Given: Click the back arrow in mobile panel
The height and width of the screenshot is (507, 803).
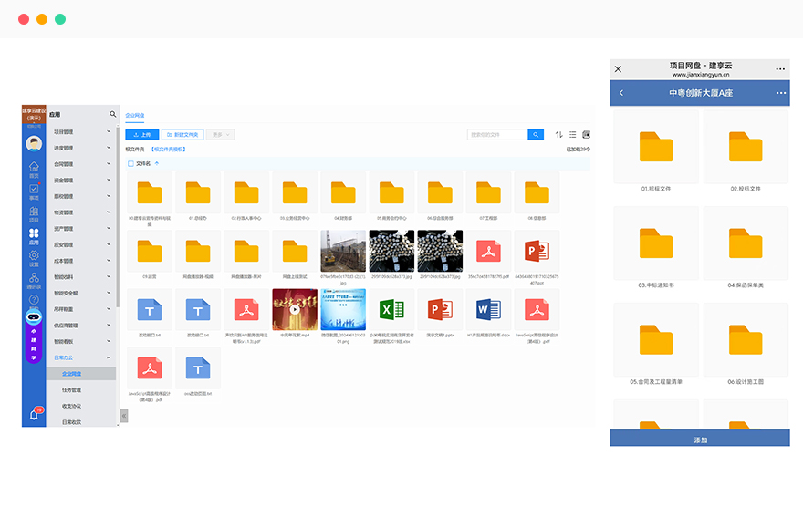Looking at the screenshot, I should click(x=621, y=93).
